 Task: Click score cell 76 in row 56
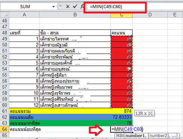[x=121, y=81]
